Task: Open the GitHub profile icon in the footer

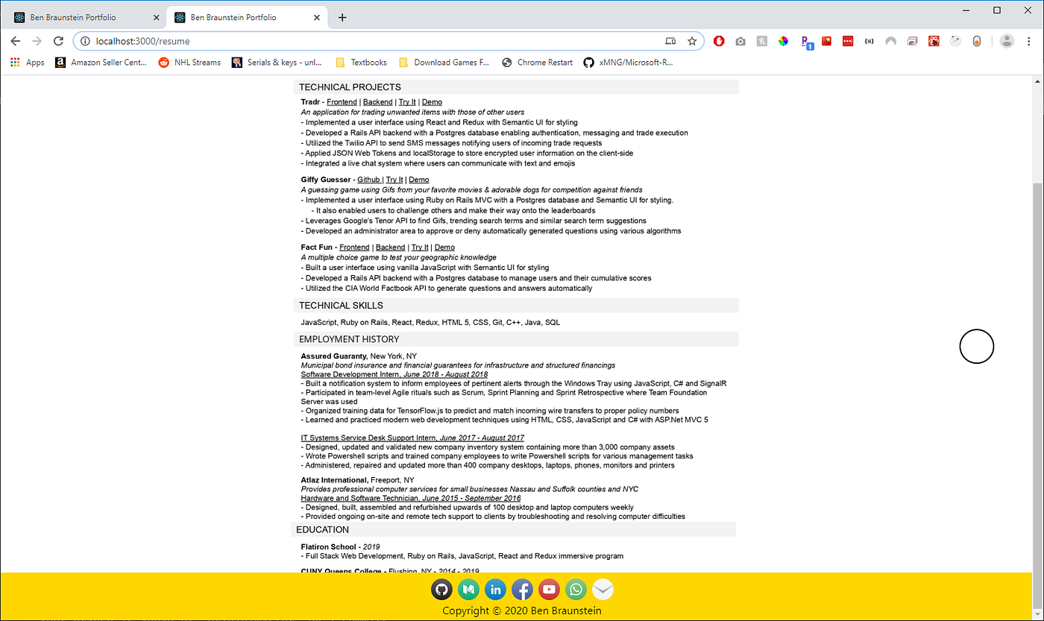Action: pyautogui.click(x=441, y=589)
